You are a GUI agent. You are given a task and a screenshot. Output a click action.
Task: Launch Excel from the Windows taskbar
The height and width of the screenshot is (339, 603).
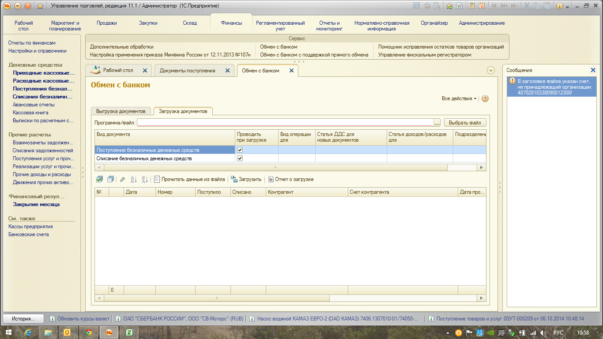click(130, 332)
